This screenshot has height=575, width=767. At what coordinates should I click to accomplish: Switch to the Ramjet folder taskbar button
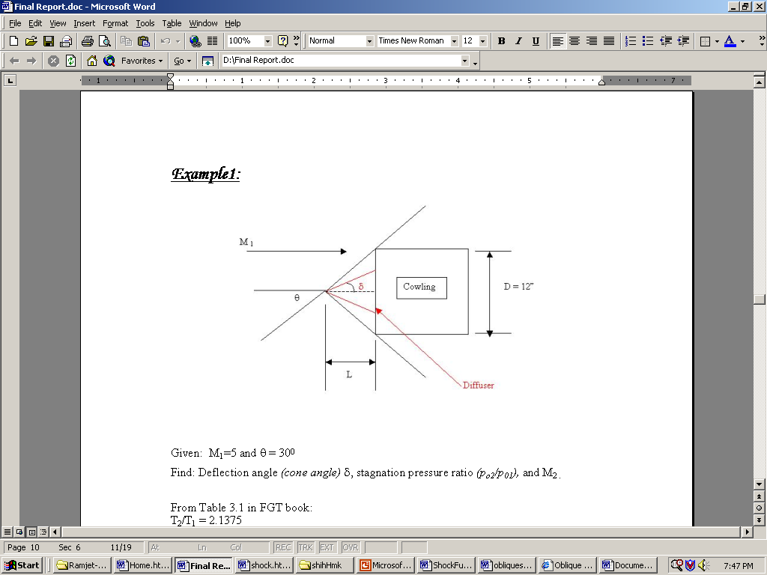[x=82, y=565]
